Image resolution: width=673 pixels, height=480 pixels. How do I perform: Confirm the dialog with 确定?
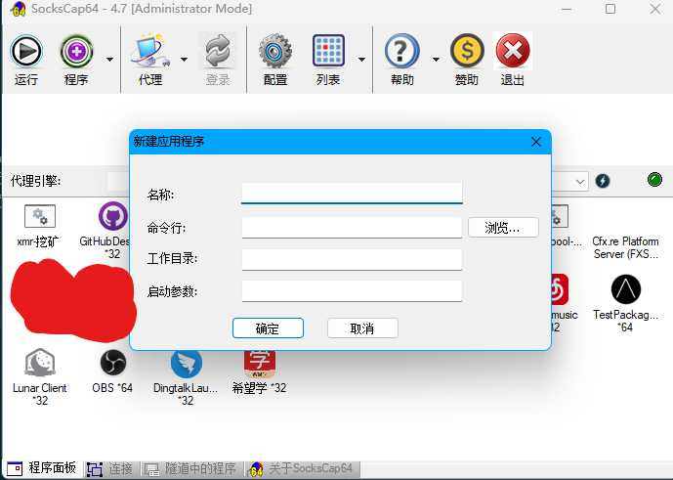pyautogui.click(x=268, y=328)
